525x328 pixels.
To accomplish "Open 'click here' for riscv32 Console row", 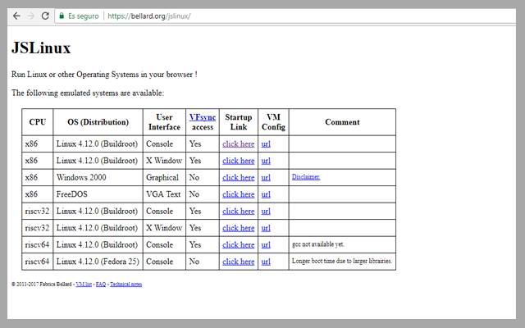I will (x=238, y=211).
